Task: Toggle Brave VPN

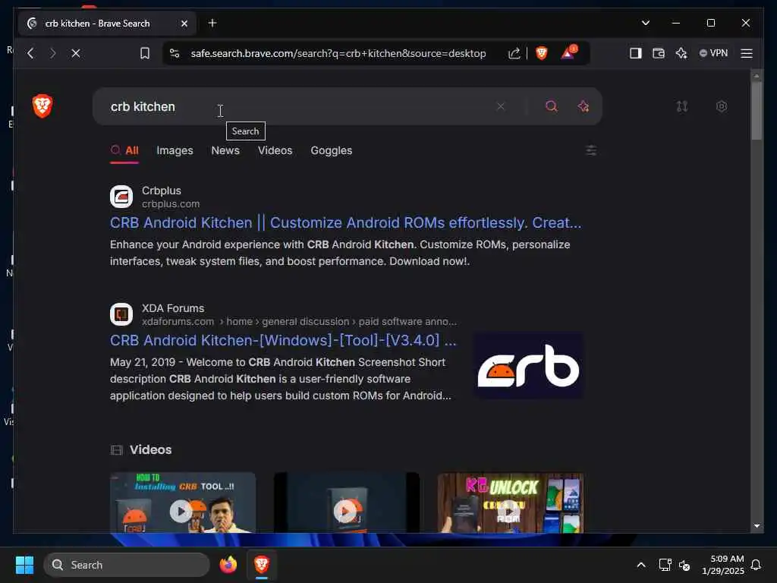Action: [x=713, y=53]
